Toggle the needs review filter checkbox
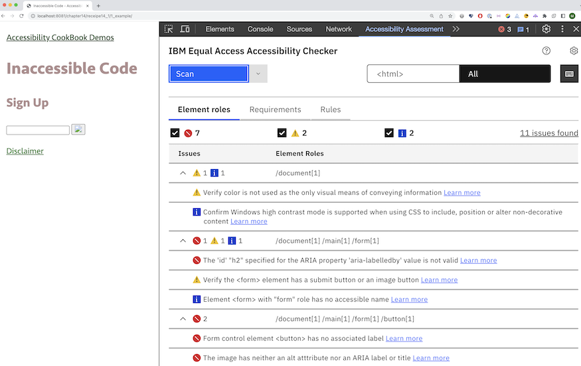 click(282, 133)
